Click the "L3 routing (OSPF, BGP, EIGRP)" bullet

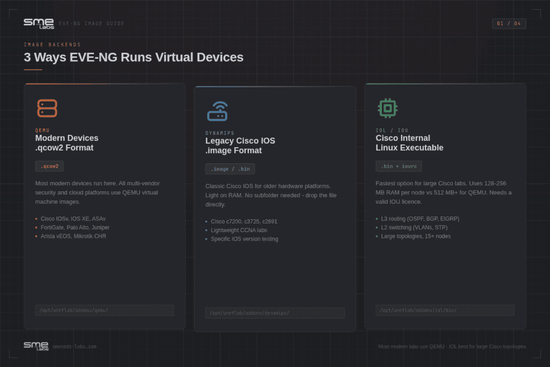[420, 219]
